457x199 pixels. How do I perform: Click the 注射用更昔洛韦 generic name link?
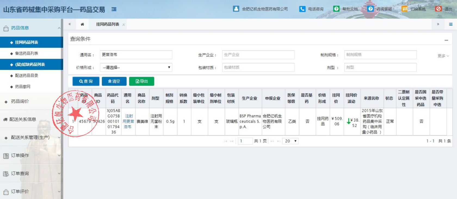coord(128,121)
